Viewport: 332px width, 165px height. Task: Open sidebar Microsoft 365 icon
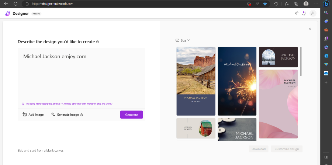pyautogui.click(x=326, y=47)
